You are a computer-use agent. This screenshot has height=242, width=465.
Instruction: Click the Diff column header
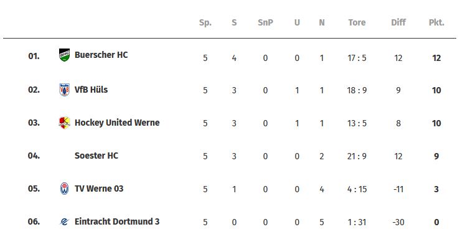[x=398, y=22]
